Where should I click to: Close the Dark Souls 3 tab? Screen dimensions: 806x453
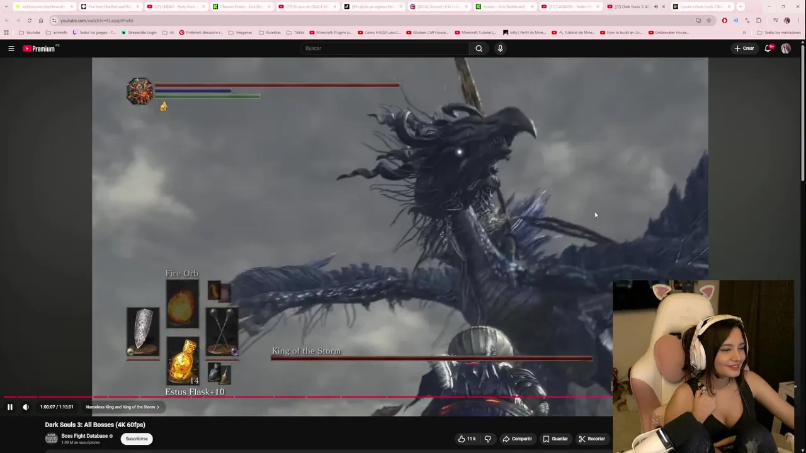[x=663, y=6]
